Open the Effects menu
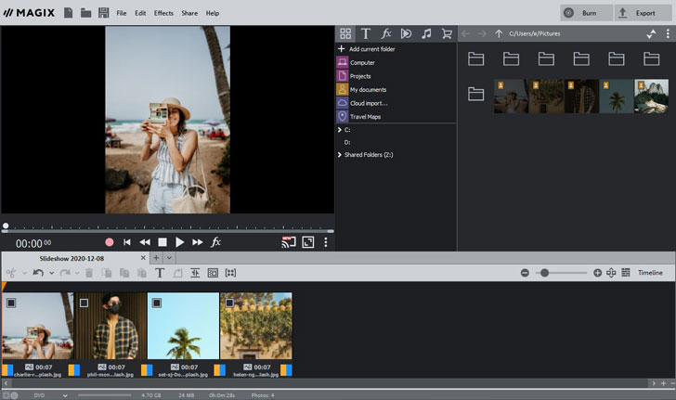The width and height of the screenshot is (676, 400). (163, 13)
